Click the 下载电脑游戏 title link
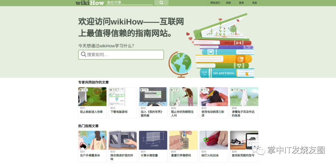 click(119, 112)
